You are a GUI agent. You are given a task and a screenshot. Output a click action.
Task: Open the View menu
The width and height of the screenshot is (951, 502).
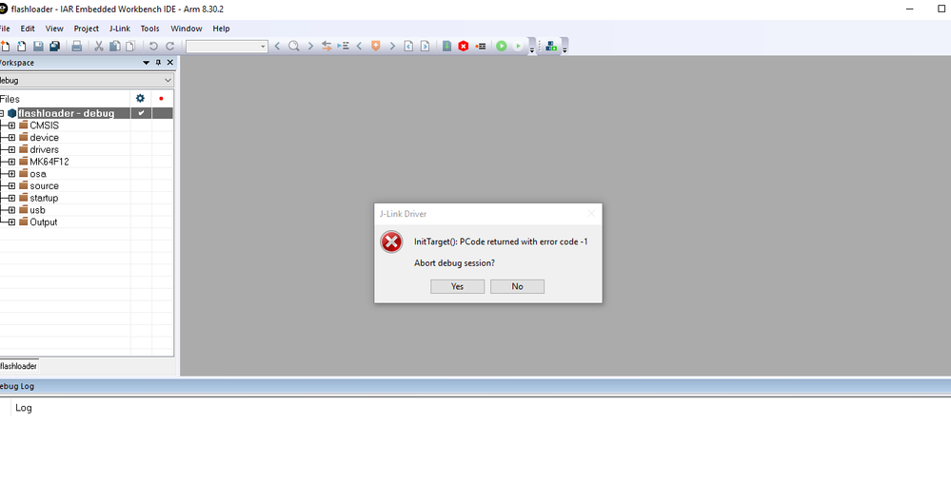54,29
